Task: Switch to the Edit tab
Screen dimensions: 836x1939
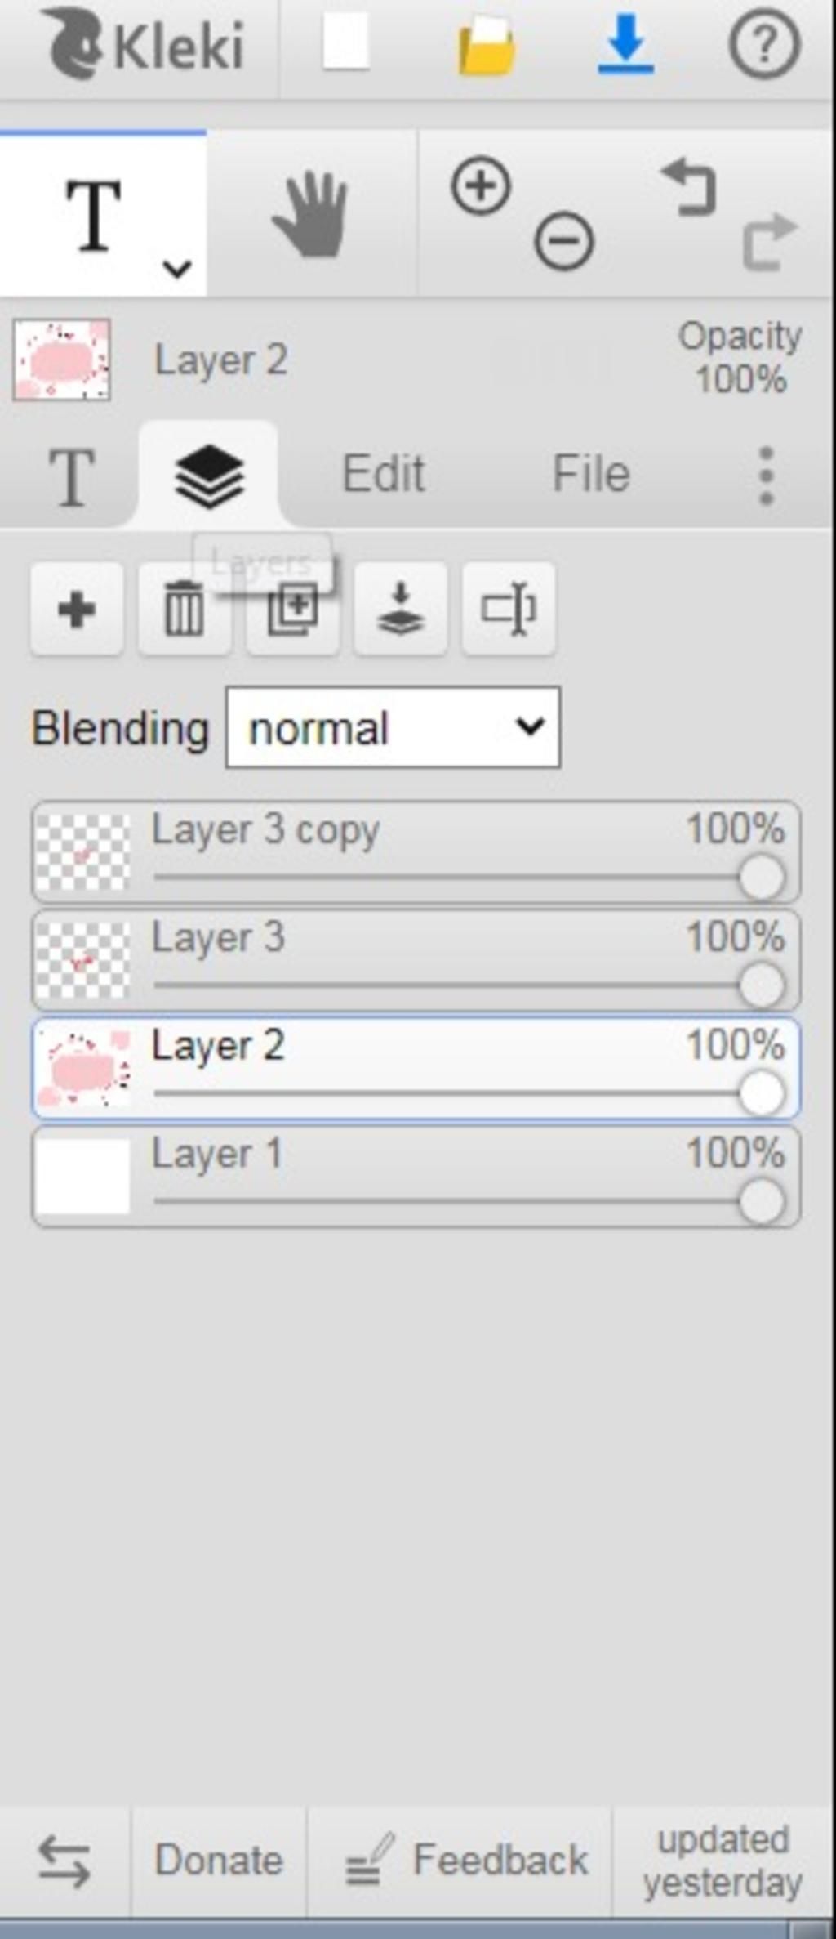Action: coord(384,474)
